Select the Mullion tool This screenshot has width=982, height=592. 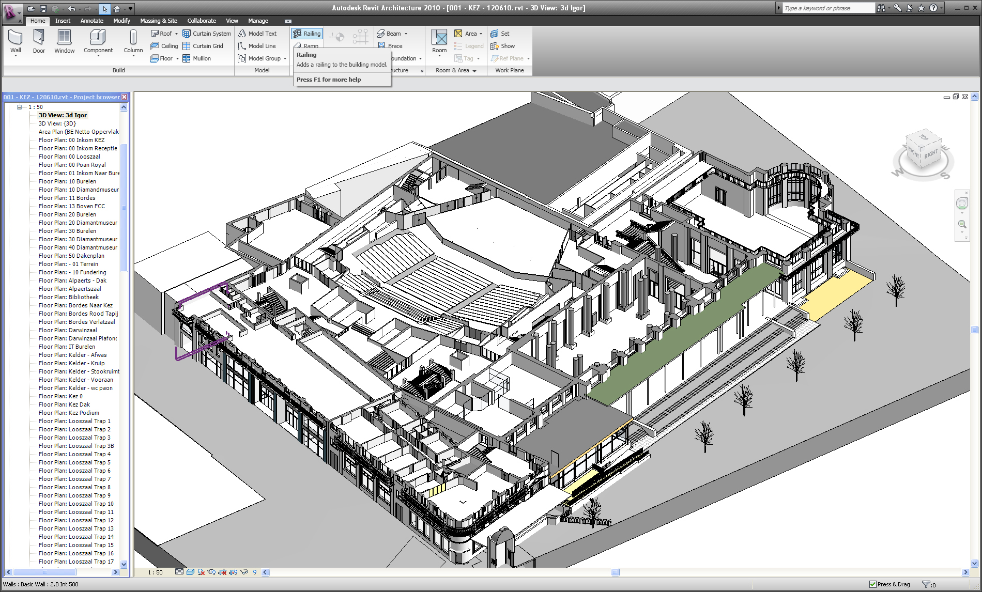[x=196, y=58]
